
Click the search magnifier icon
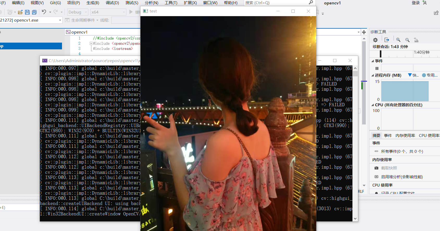(311, 3)
